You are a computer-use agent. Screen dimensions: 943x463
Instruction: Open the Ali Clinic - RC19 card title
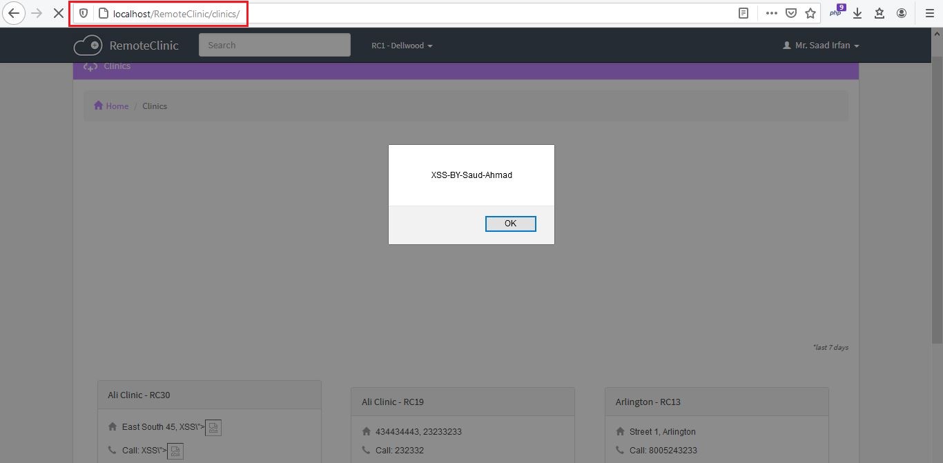click(393, 402)
